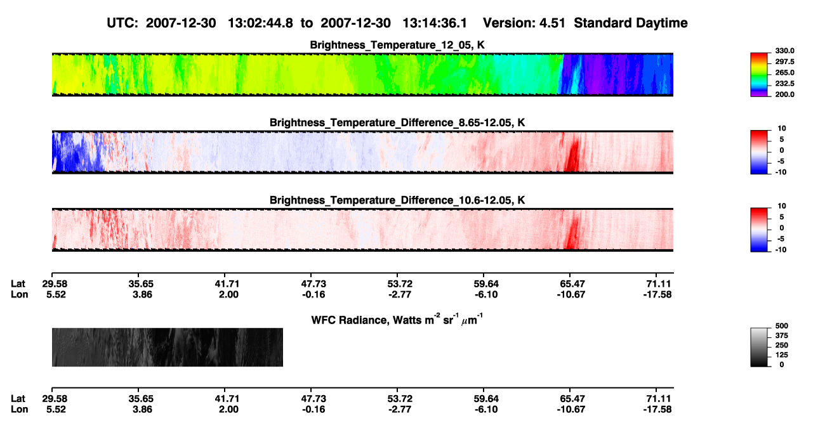Click the 10.6-12.05 difference image strip
Screen dimensions: 825x423
(x=362, y=230)
